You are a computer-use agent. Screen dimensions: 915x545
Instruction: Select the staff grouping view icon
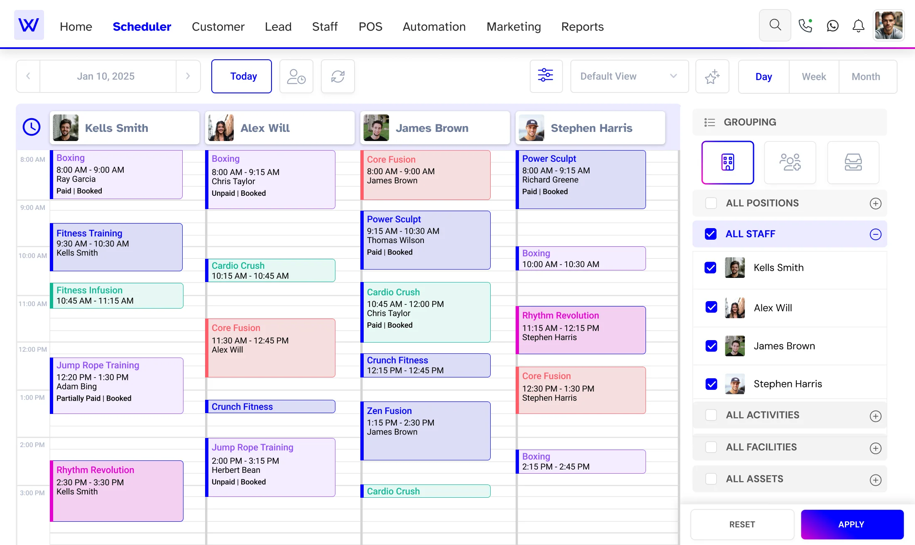(x=790, y=162)
